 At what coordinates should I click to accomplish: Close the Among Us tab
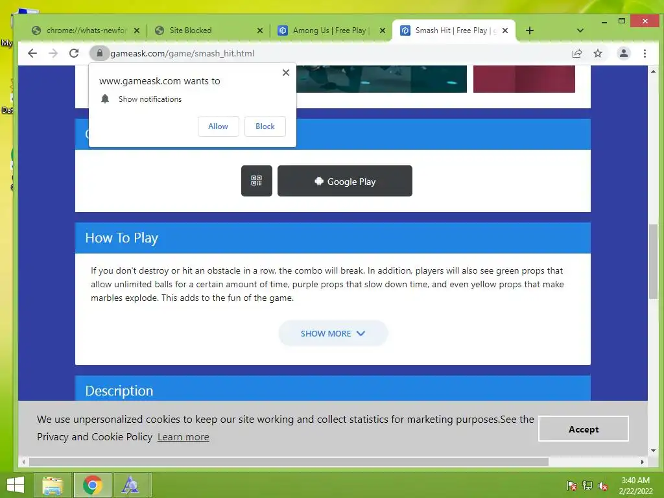tap(383, 30)
